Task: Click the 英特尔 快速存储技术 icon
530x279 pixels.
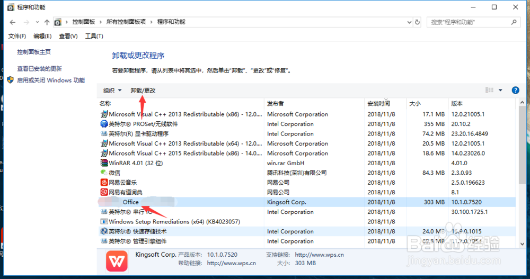Action: coord(104,231)
